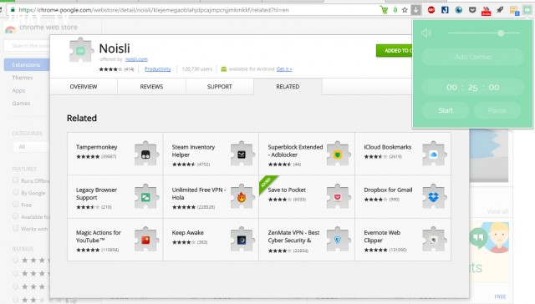
Task: Click the Android robot icon
Action: (223, 68)
